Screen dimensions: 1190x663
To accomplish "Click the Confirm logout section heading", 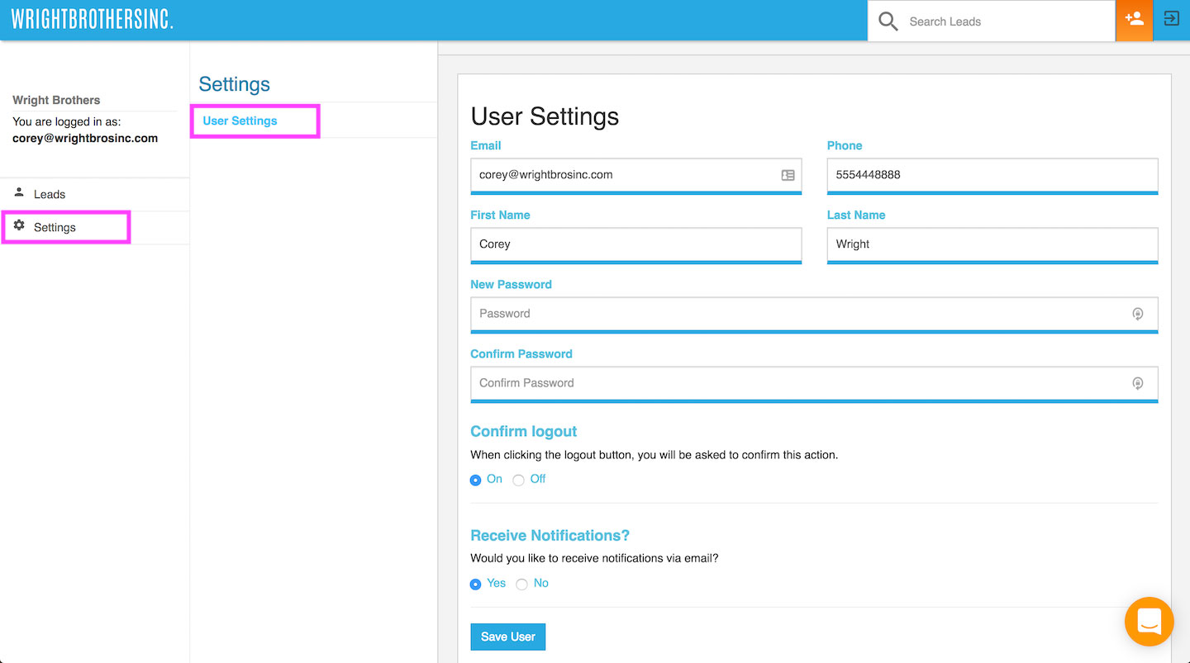I will pyautogui.click(x=524, y=431).
